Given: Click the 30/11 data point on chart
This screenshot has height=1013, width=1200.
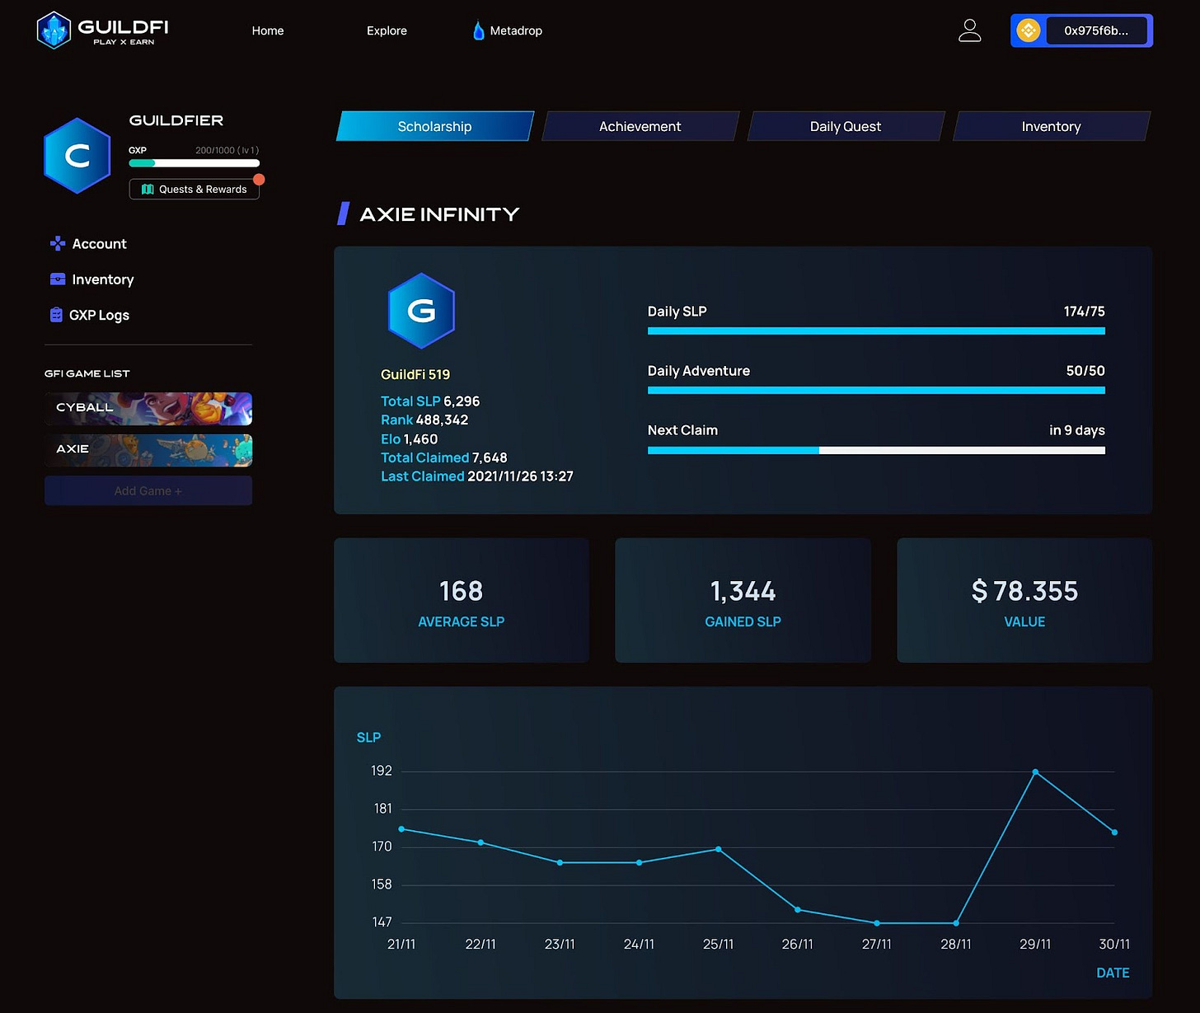Looking at the screenshot, I should (x=1114, y=832).
